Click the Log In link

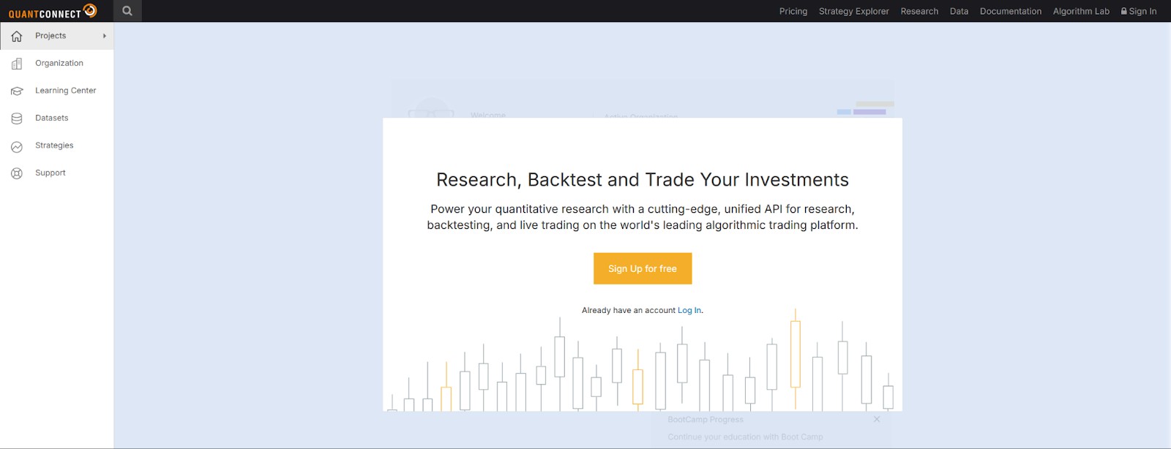coord(689,310)
